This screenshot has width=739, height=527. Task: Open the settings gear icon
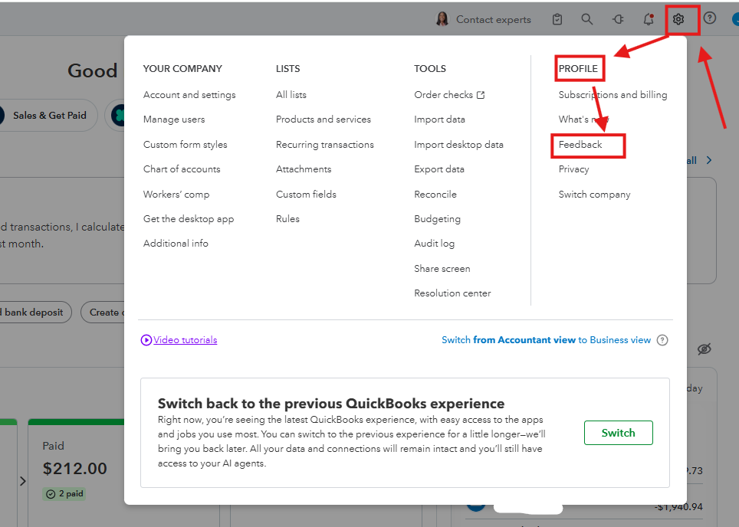(678, 19)
